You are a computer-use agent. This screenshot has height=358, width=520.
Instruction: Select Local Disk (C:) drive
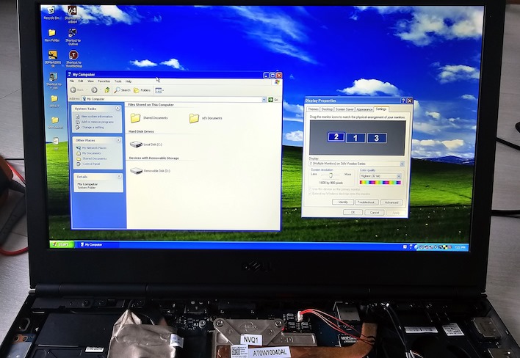click(146, 145)
